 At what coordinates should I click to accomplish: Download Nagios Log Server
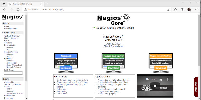click(x=113, y=68)
